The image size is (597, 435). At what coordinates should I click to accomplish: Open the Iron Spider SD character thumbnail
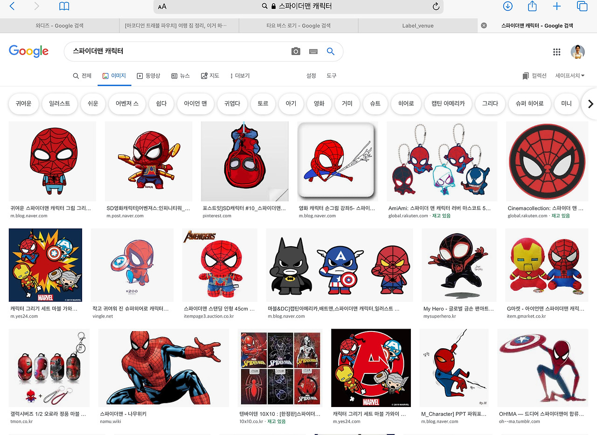[149, 161]
